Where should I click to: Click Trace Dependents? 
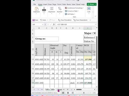80,20
